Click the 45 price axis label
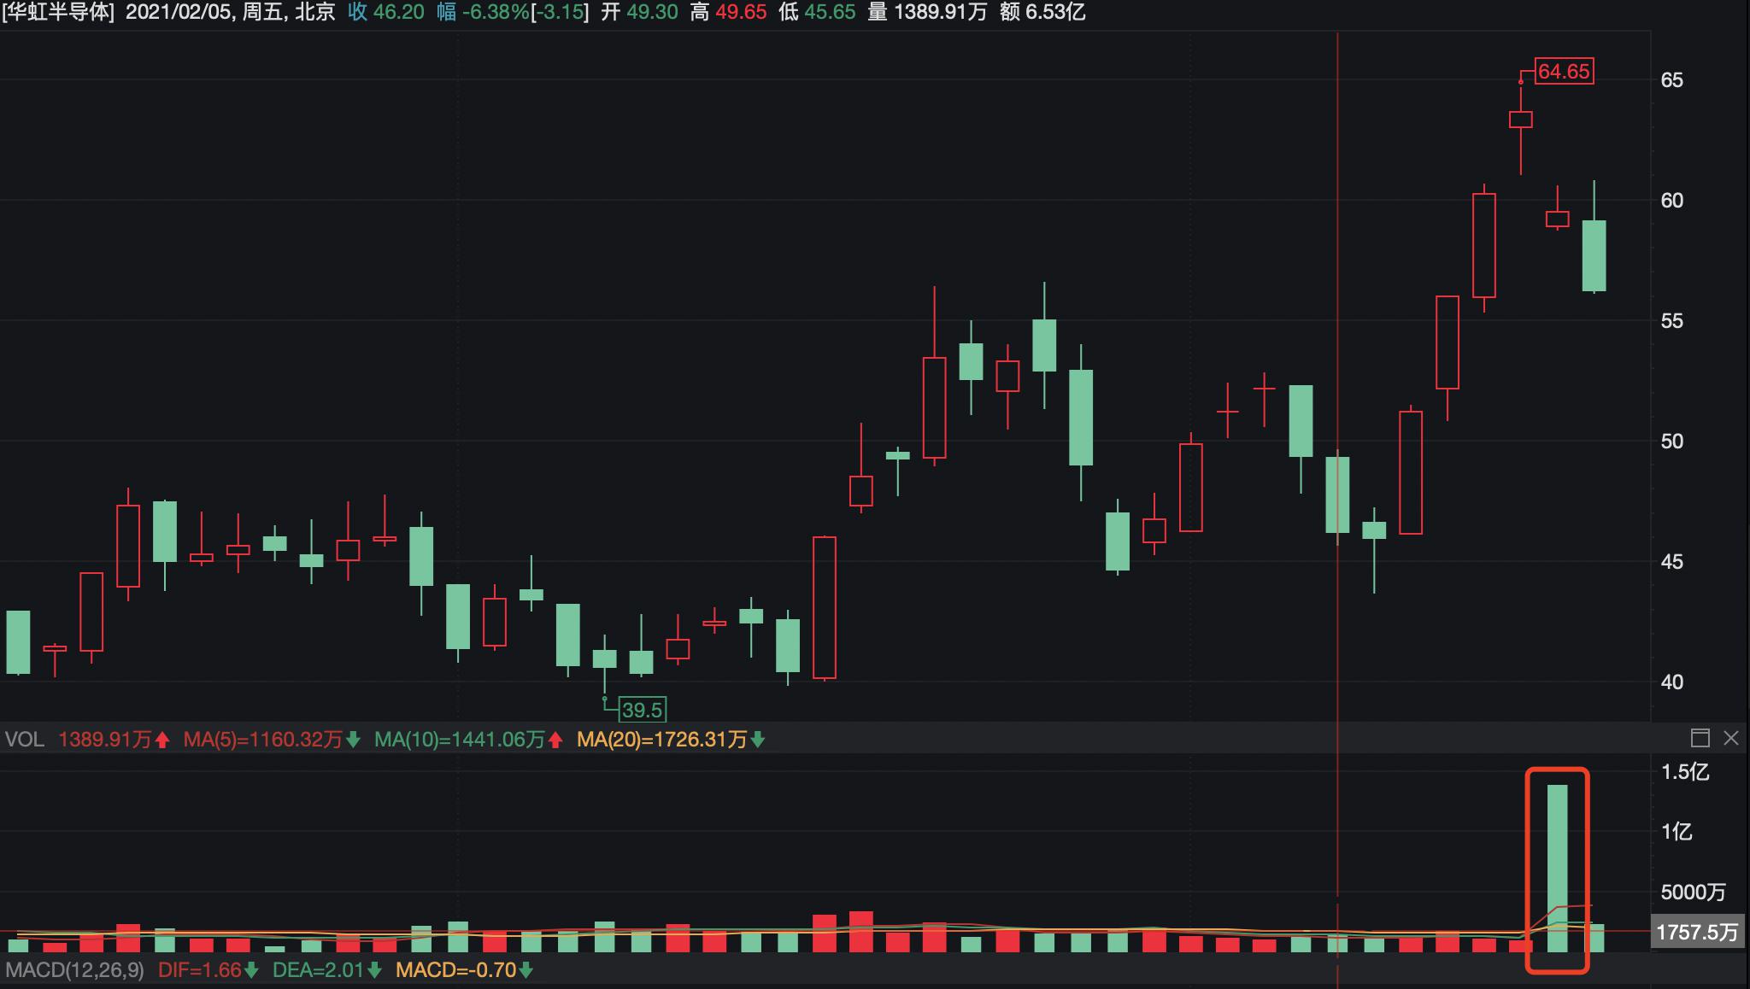The width and height of the screenshot is (1750, 989). [x=1672, y=562]
